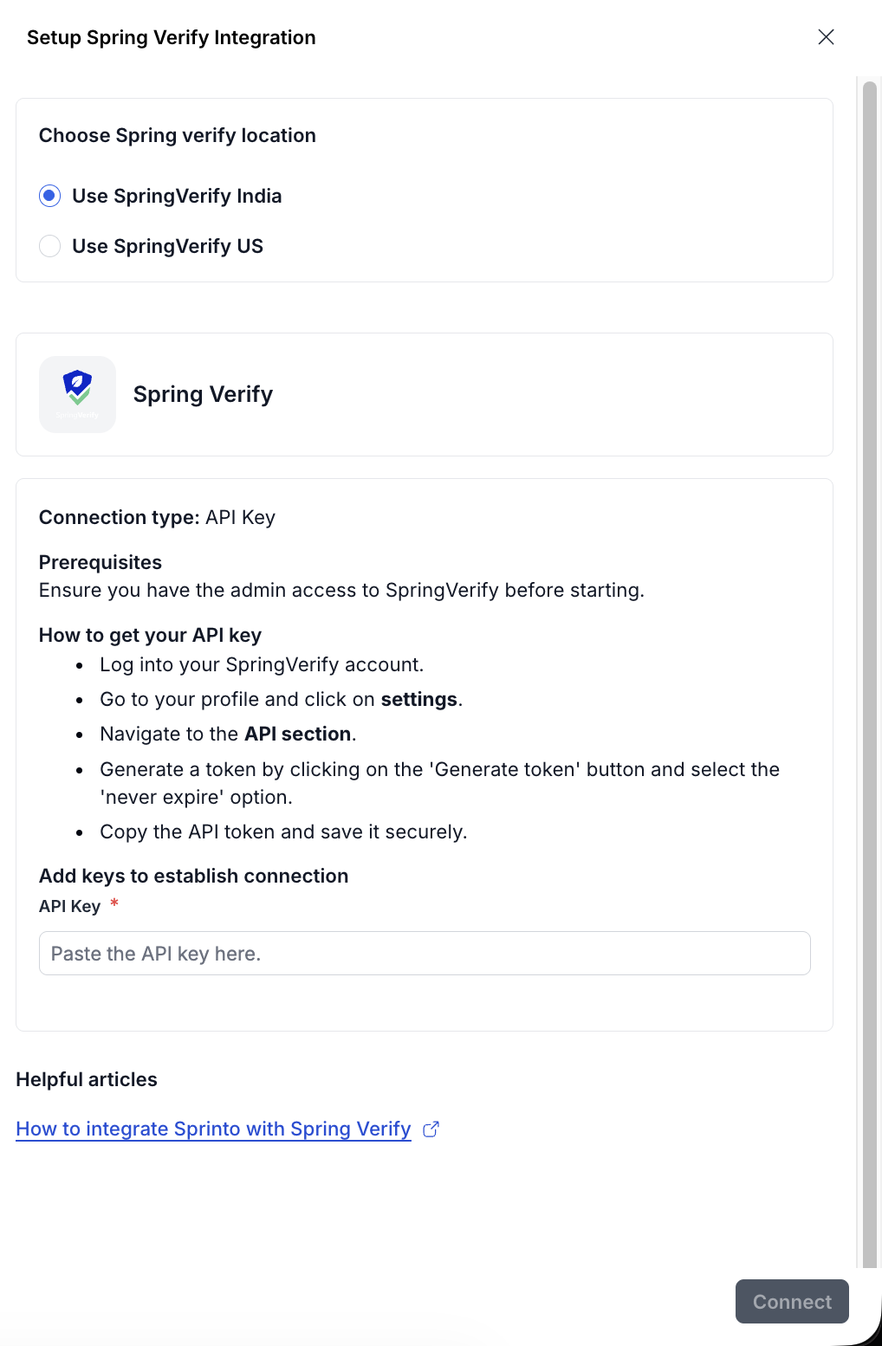Click the 'How to get your API key' heading
The width and height of the screenshot is (882, 1346).
tap(150, 635)
